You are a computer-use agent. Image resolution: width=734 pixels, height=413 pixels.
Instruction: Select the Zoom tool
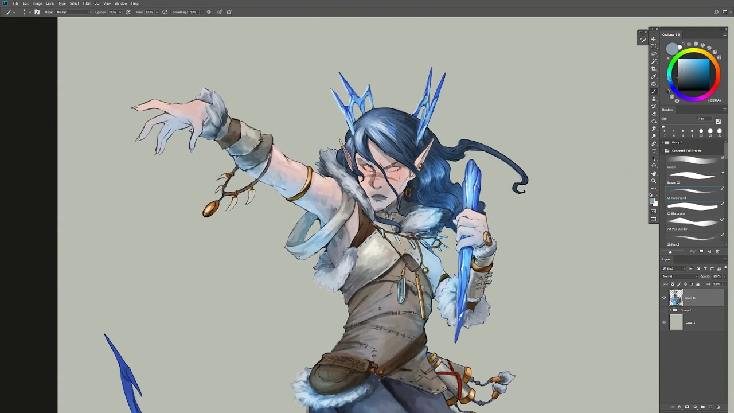point(653,180)
